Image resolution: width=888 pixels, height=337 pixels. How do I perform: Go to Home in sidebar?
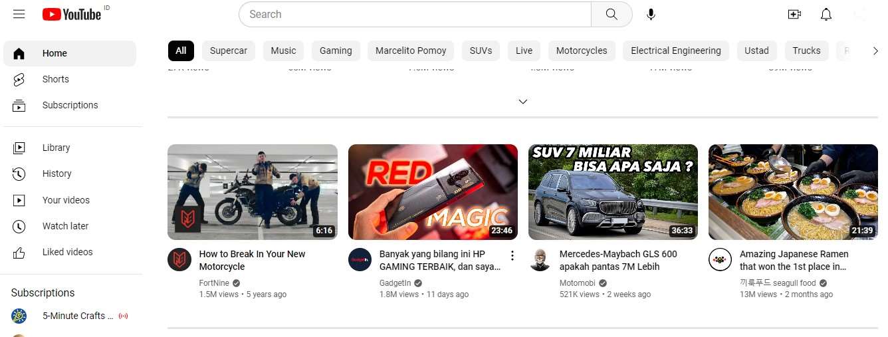(x=70, y=53)
